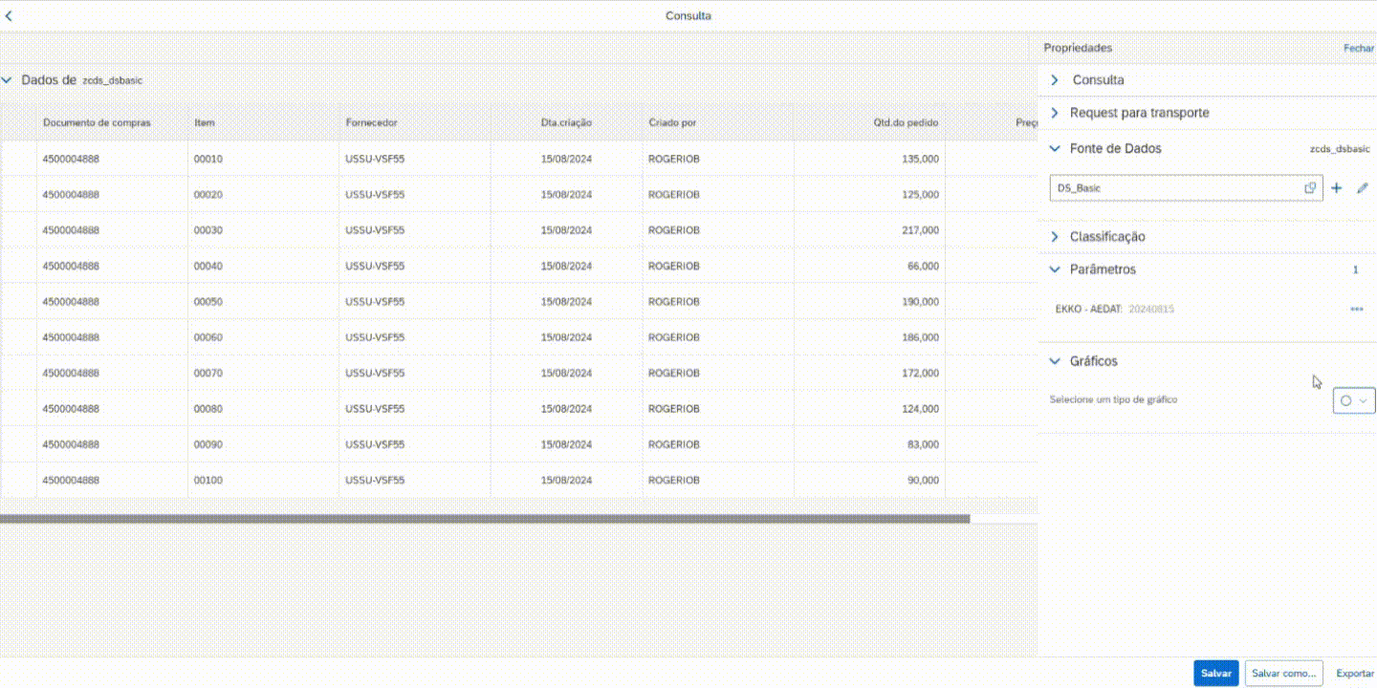Expand the Consulta properties section
Viewport: 1377px width, 688px height.
coord(1056,80)
